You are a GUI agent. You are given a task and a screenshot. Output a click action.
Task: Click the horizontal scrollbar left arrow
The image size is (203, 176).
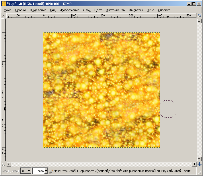9,164
